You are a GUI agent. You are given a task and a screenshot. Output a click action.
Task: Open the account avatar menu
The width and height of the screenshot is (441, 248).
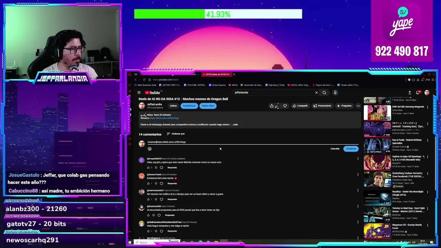[427, 93]
